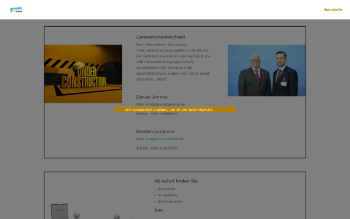Screen dimensions: 350x219
Task: Click the Karsten Junghans name heading
Action: (155, 131)
